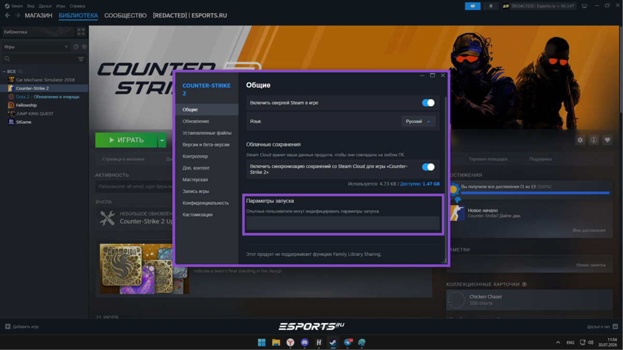623x350 pixels.
Task: Click the Add game plus icon
Action: coord(7,327)
